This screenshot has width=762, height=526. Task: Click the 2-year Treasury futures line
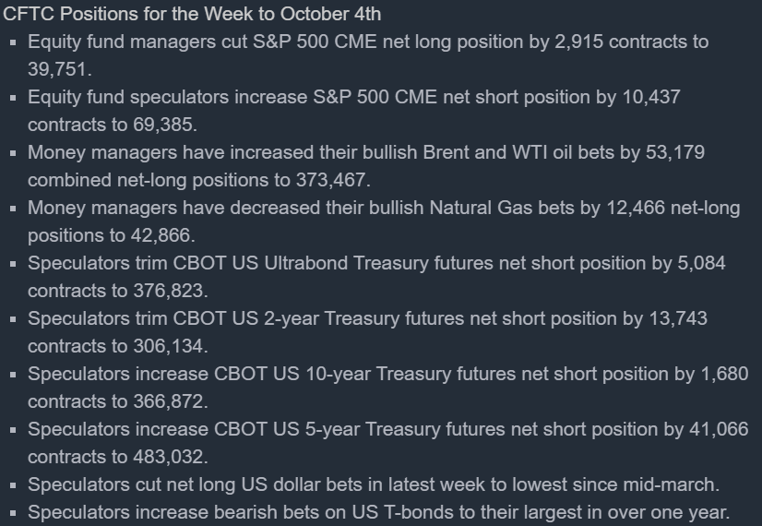pyautogui.click(x=367, y=318)
